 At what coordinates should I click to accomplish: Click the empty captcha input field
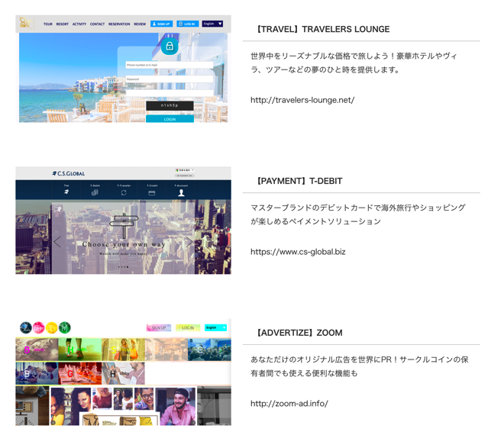pos(170,93)
